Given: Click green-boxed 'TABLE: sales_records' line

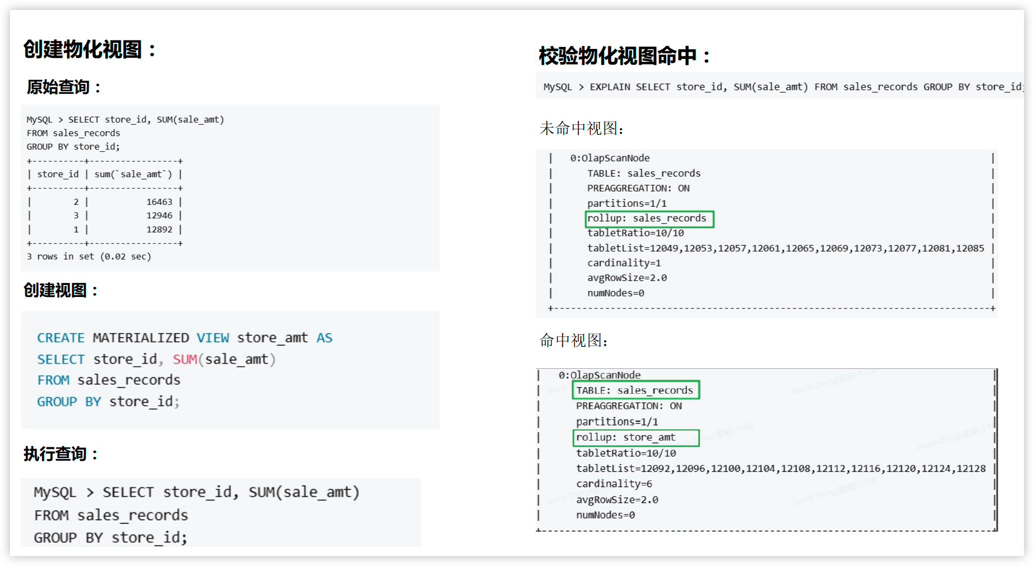Looking at the screenshot, I should pos(635,390).
